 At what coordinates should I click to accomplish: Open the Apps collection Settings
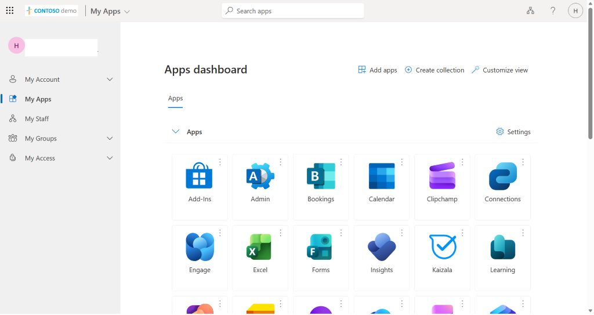pyautogui.click(x=513, y=132)
